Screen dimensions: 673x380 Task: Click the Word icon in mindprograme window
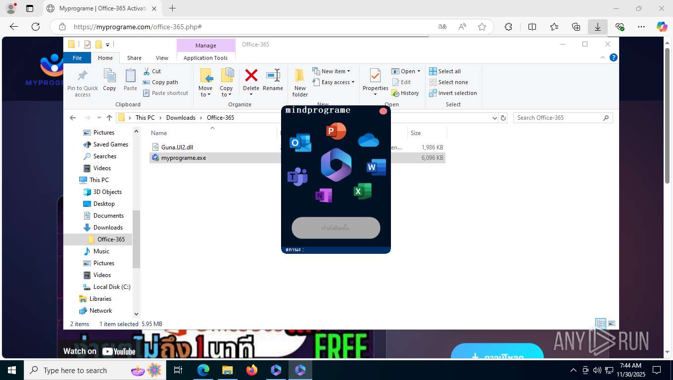pos(376,167)
